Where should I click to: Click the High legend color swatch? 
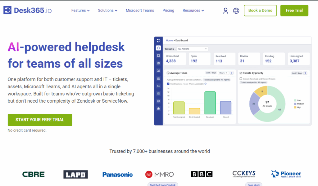tap(295, 107)
